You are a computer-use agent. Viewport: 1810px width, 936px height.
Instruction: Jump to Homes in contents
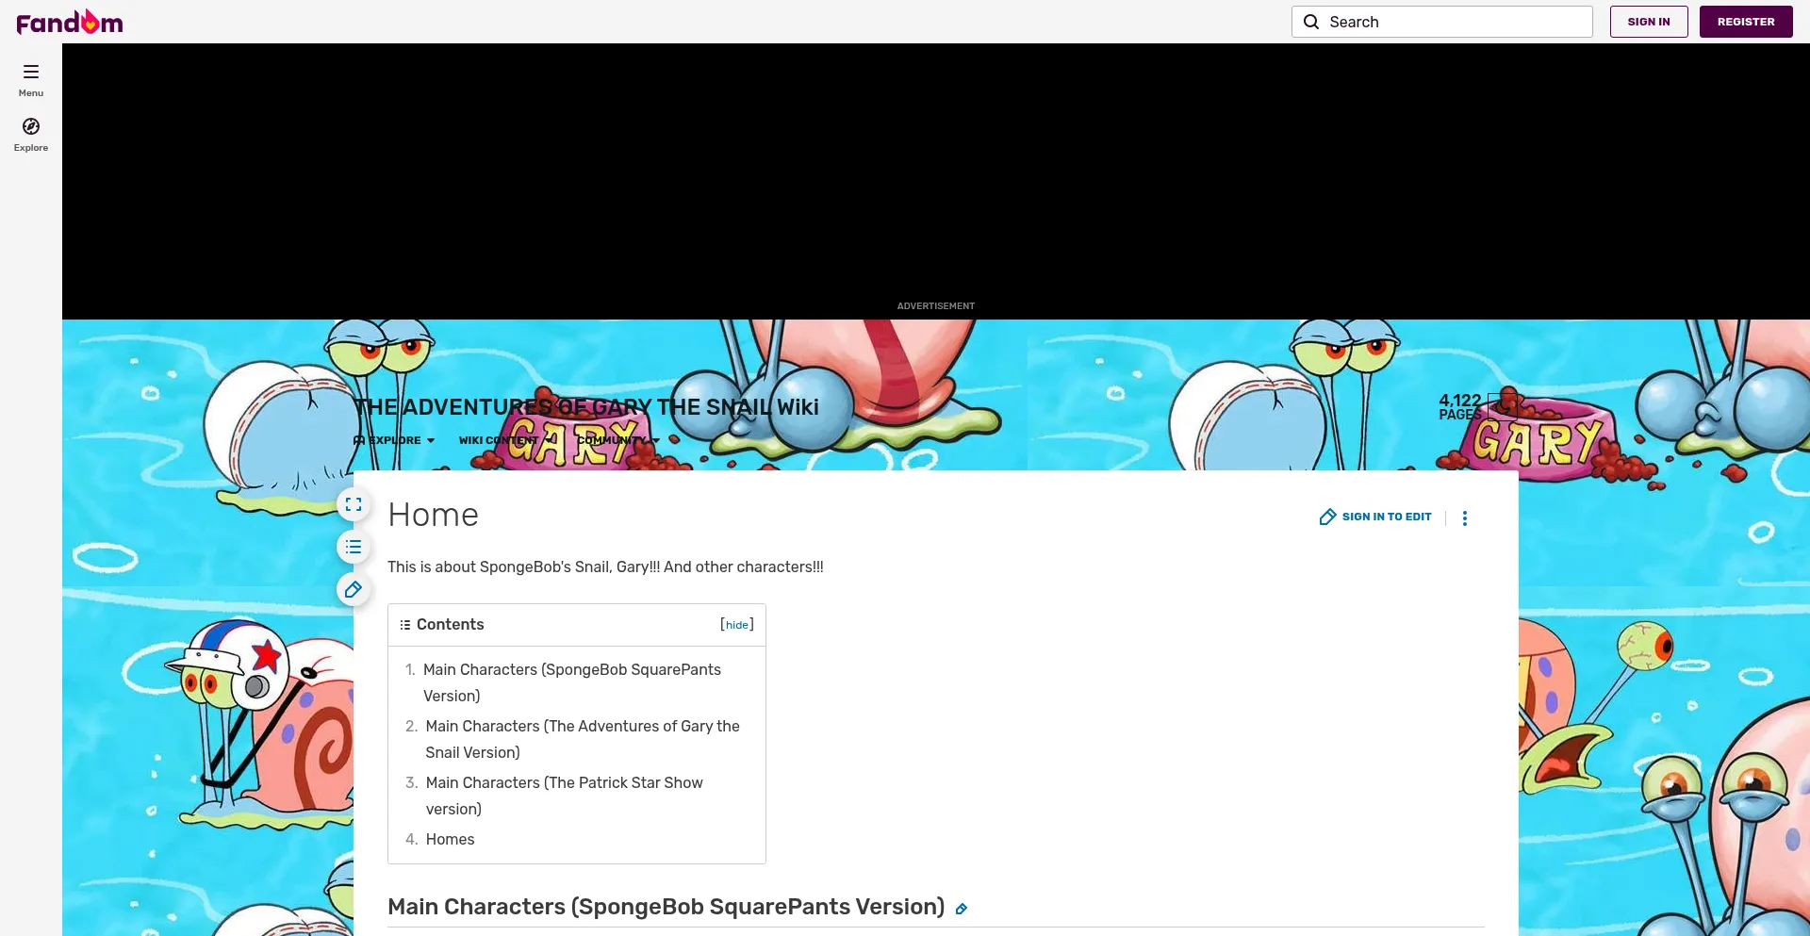(450, 839)
